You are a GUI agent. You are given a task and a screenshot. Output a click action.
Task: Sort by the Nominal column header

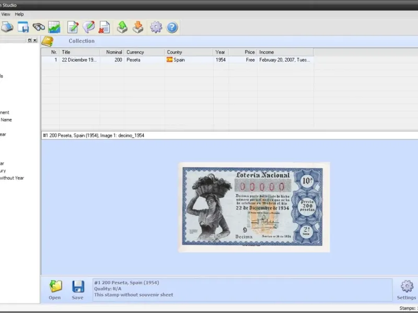(112, 52)
